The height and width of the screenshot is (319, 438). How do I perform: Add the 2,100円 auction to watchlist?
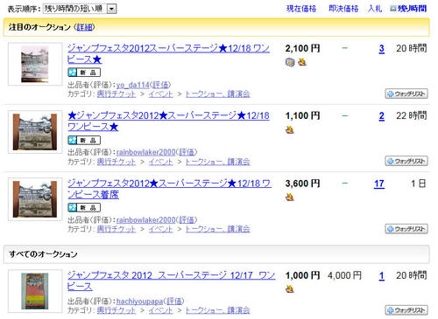(406, 94)
